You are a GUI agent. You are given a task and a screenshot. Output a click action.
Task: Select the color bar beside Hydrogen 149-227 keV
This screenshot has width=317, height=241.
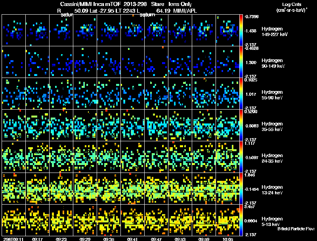pos(241,30)
